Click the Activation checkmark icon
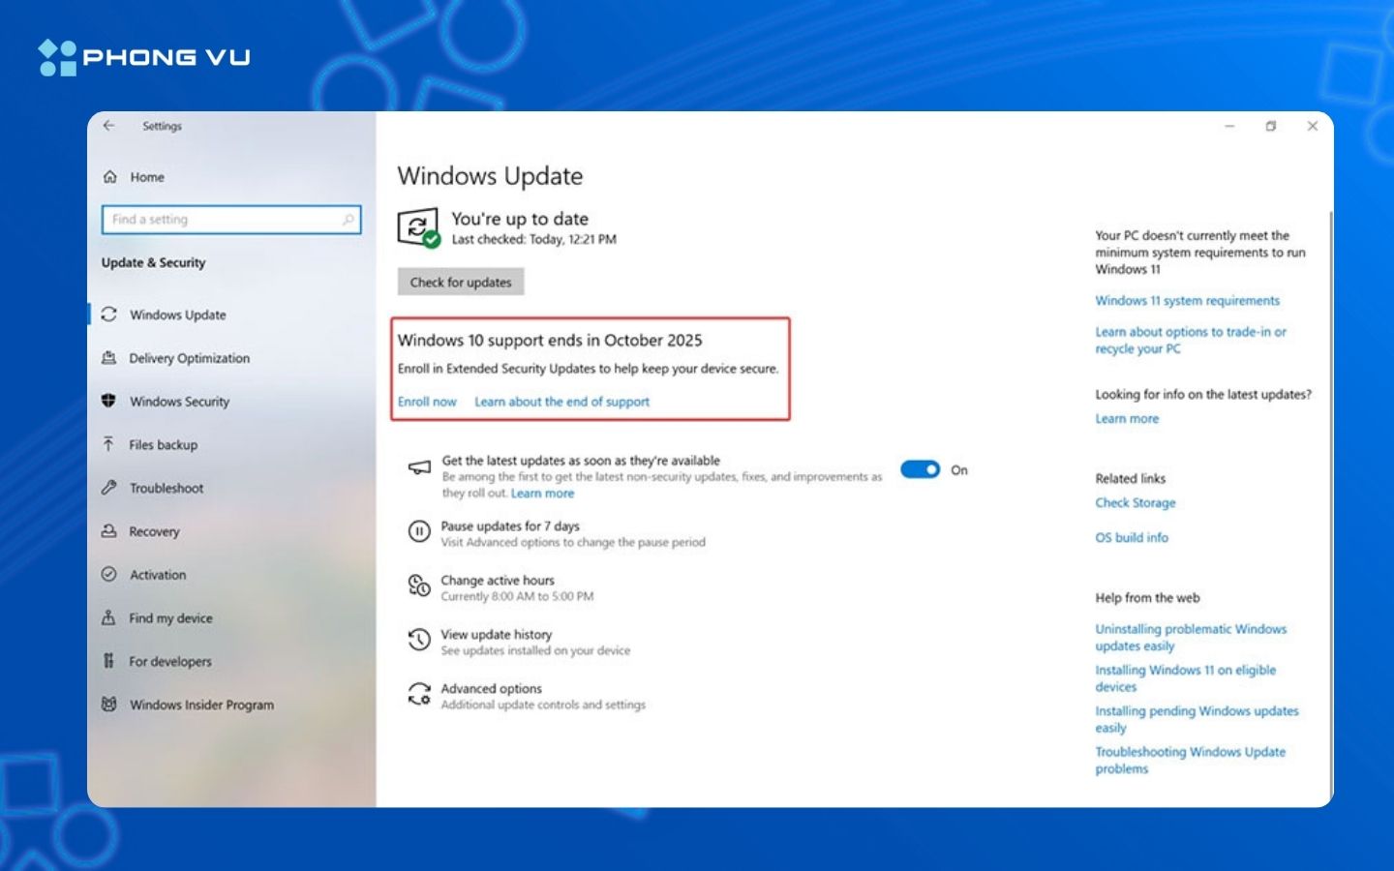 pyautogui.click(x=109, y=574)
